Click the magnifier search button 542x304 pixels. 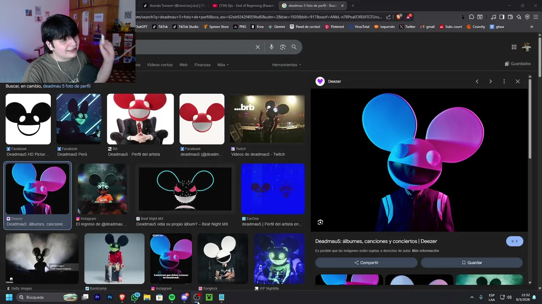294,47
